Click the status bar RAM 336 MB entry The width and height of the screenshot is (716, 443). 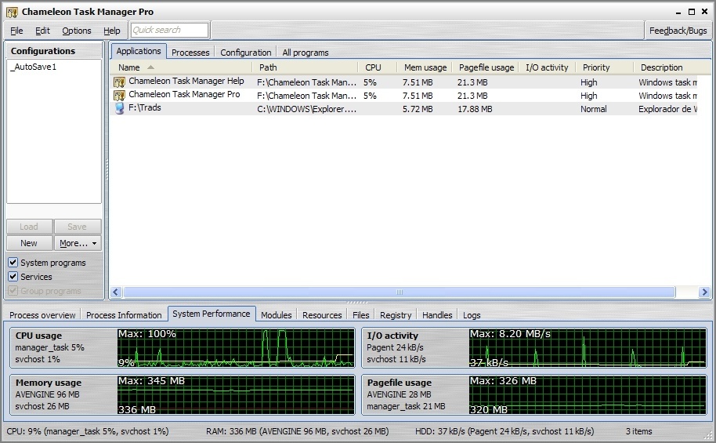click(297, 431)
